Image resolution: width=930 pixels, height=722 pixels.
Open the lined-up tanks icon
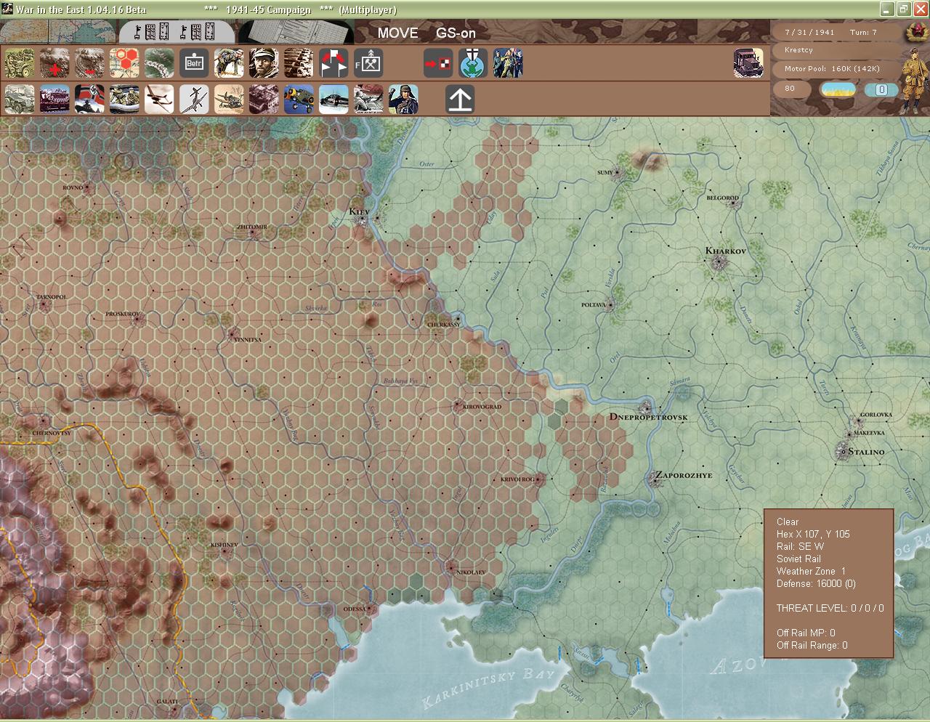tap(299, 63)
